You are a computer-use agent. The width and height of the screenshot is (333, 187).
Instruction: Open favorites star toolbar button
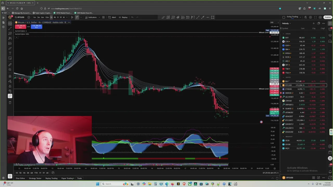coord(10,176)
